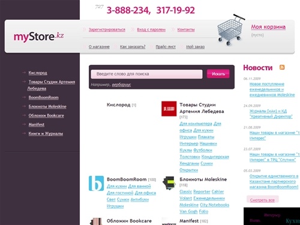Open the Интерьер subcategory
The image size is (300, 225).
click(x=189, y=143)
